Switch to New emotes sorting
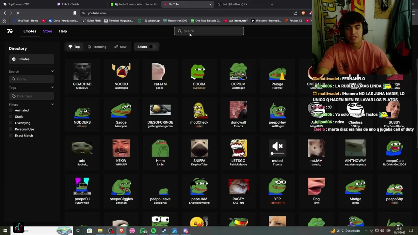Viewport: 418px width, 235px height. tap(120, 47)
